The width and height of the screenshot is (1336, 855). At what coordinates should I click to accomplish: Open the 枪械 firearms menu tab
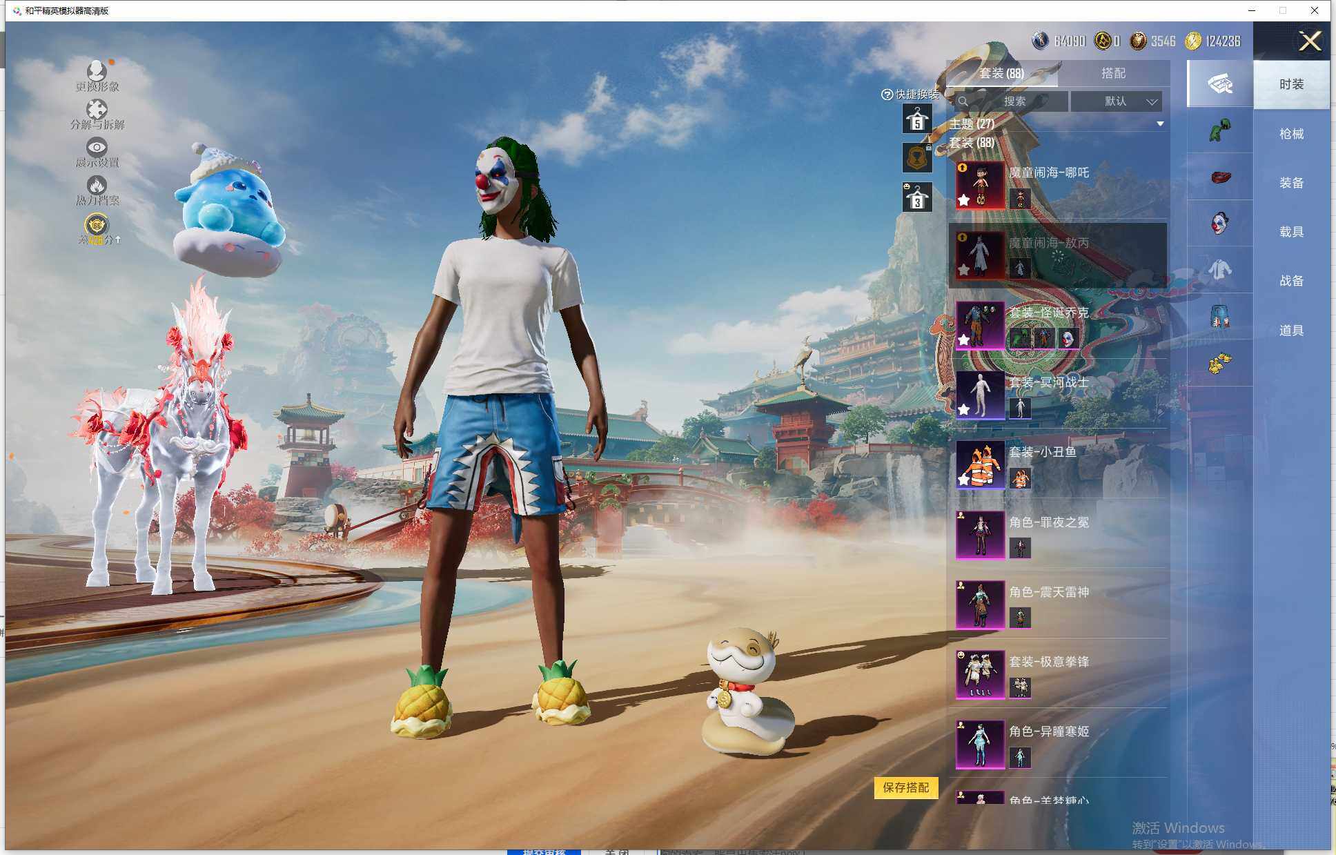pos(1291,134)
